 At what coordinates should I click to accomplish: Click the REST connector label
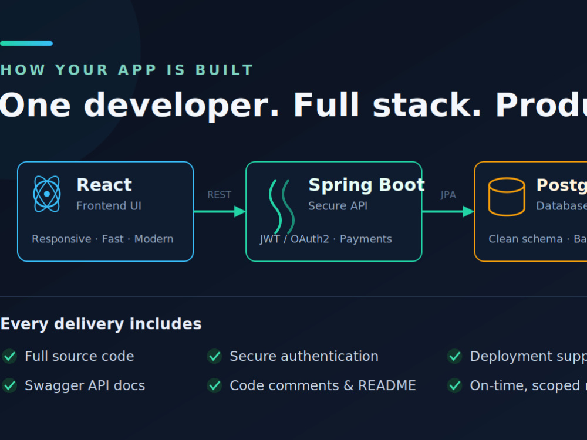pyautogui.click(x=220, y=195)
